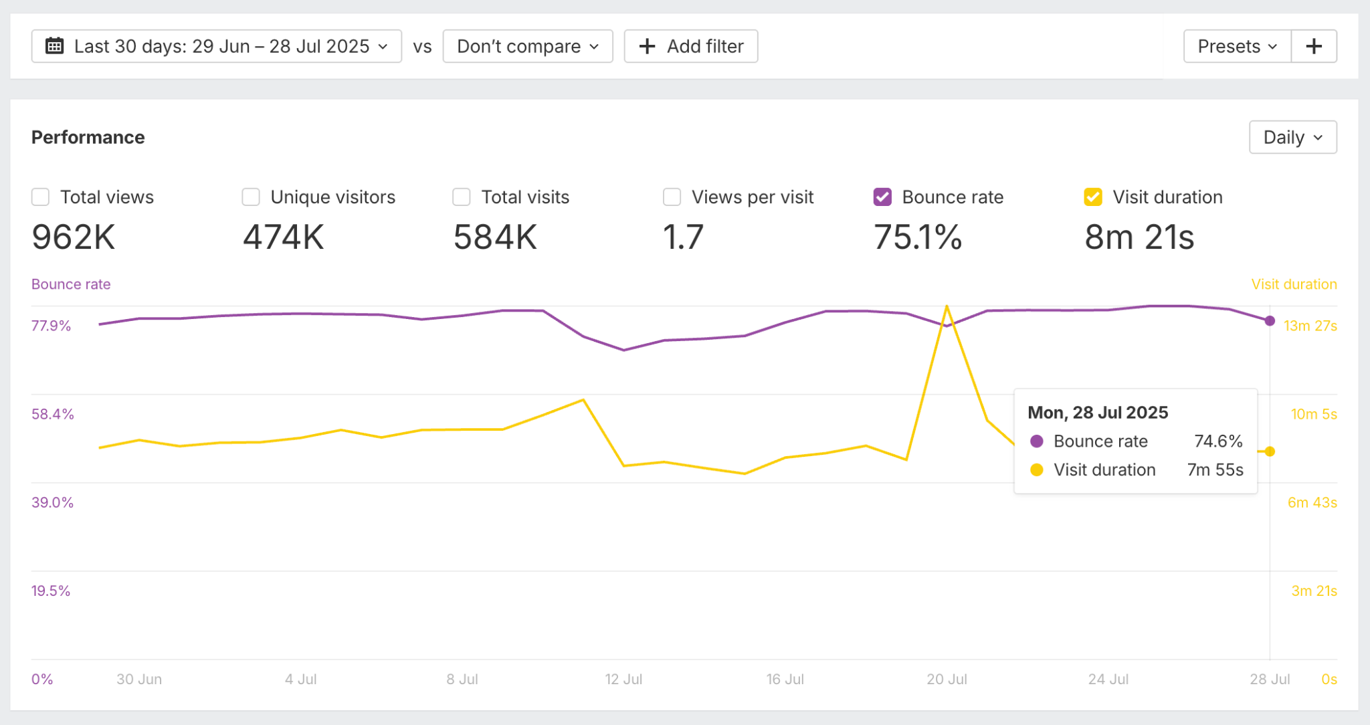This screenshot has height=725, width=1370.
Task: Click the yellow dot beside Visit duration in tooltip
Action: 1036,470
